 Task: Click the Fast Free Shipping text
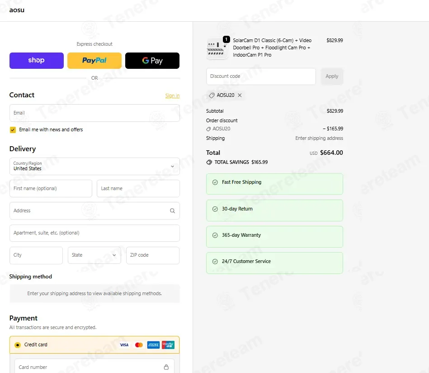coord(241,182)
